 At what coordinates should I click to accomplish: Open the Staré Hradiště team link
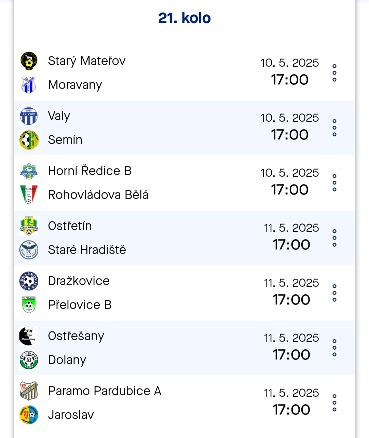87,250
